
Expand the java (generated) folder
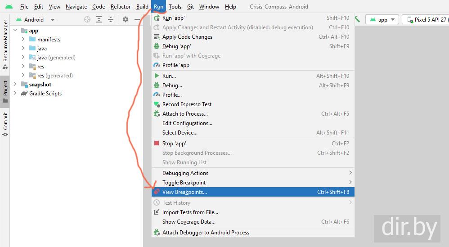click(23, 57)
